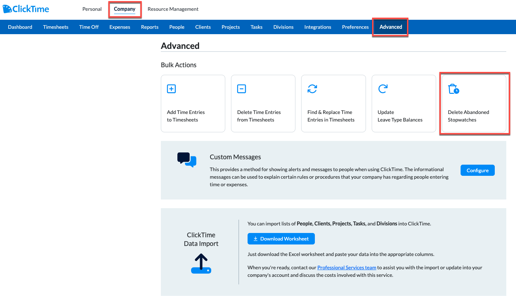Follow the Professional Services team link
Viewport: 516px width, 302px height.
[x=347, y=267]
